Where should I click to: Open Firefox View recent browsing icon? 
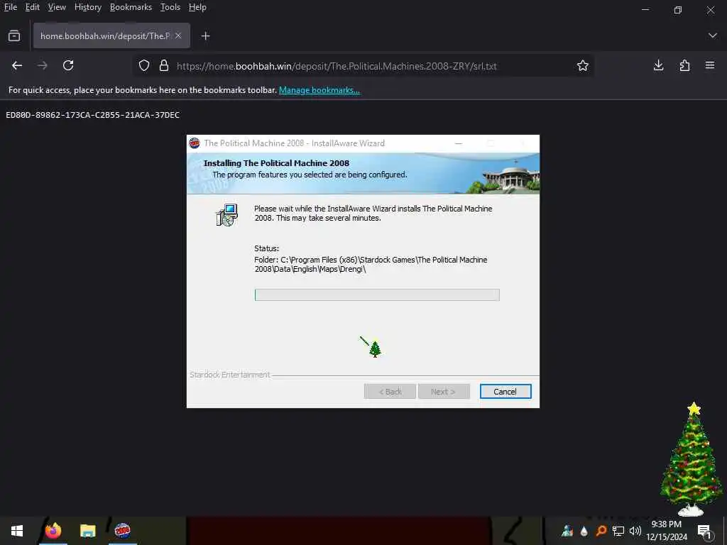point(14,35)
